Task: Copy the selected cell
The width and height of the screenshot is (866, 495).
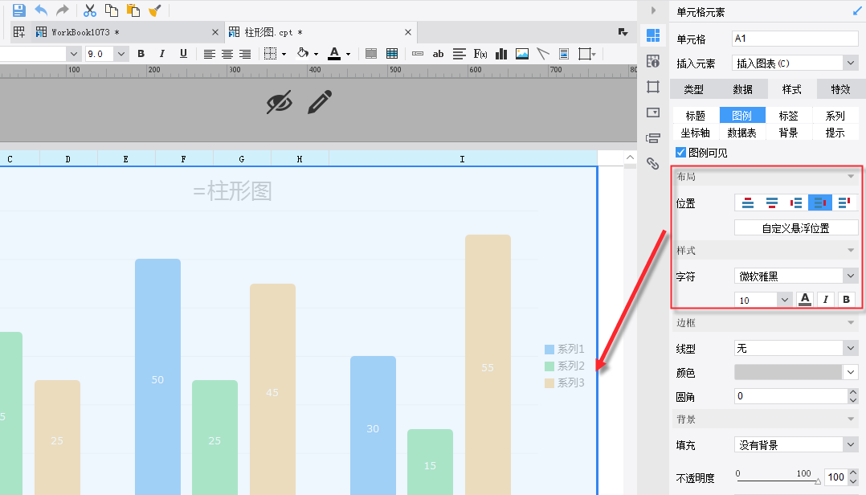Action: pos(112,10)
